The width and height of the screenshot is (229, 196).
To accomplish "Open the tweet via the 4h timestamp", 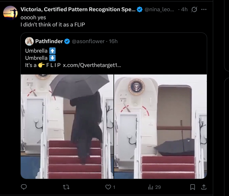I will (184, 9).
